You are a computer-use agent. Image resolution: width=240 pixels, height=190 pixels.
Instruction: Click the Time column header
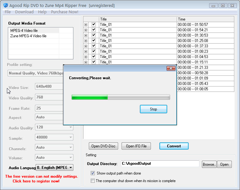[206, 19]
